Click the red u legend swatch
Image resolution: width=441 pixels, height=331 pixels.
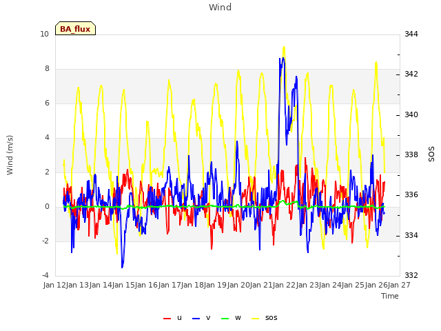coord(167,319)
